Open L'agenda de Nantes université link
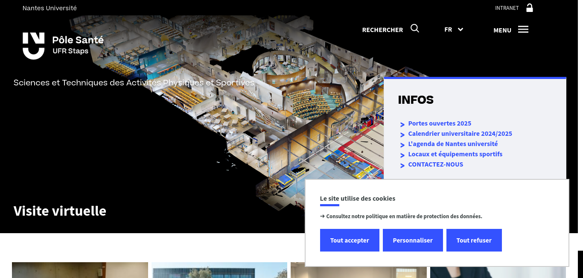583x278 pixels. coord(453,144)
